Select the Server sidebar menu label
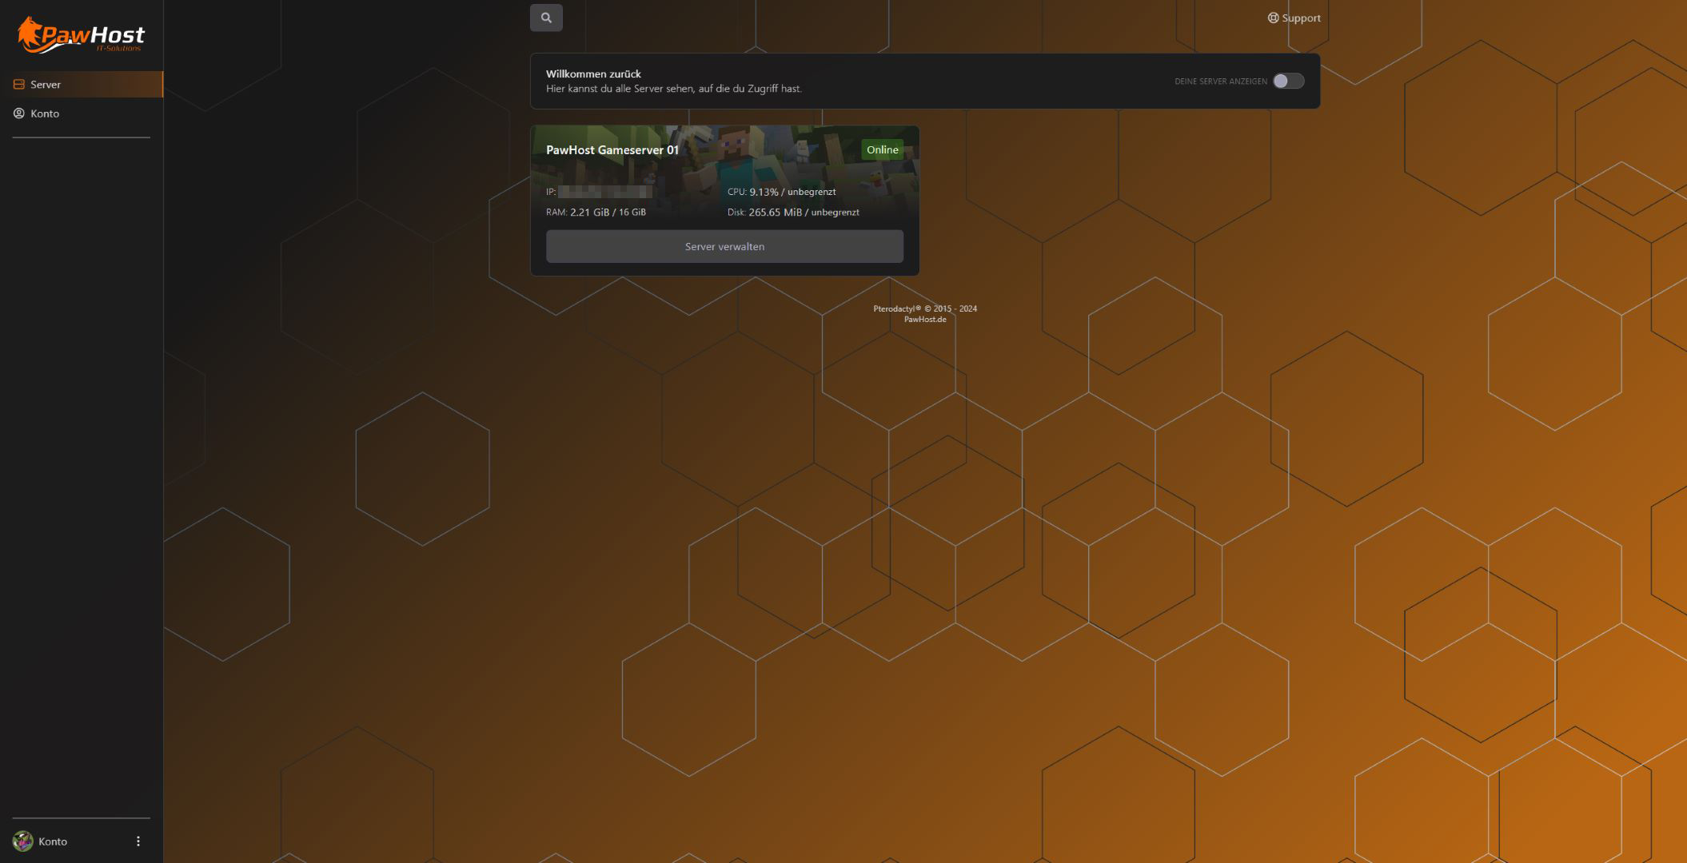 (46, 84)
